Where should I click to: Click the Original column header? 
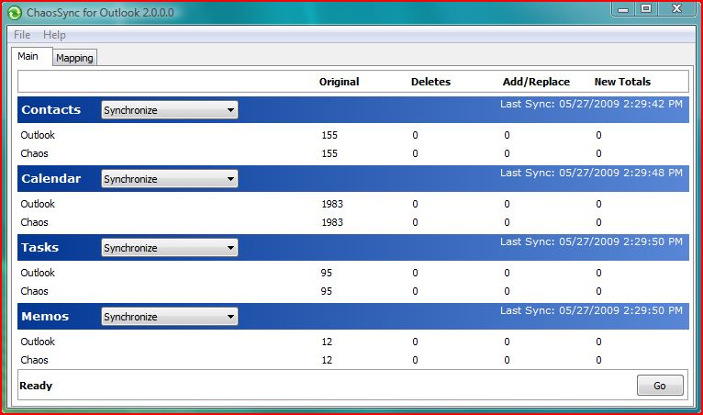(339, 82)
